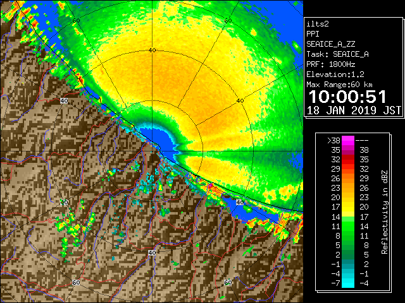Pick the cyan swatch at the scale bottom
This screenshot has width=405, height=303.
pos(348,283)
